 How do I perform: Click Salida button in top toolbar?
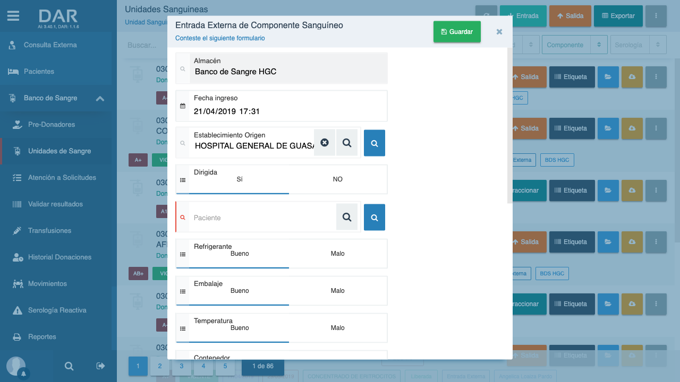point(570,16)
